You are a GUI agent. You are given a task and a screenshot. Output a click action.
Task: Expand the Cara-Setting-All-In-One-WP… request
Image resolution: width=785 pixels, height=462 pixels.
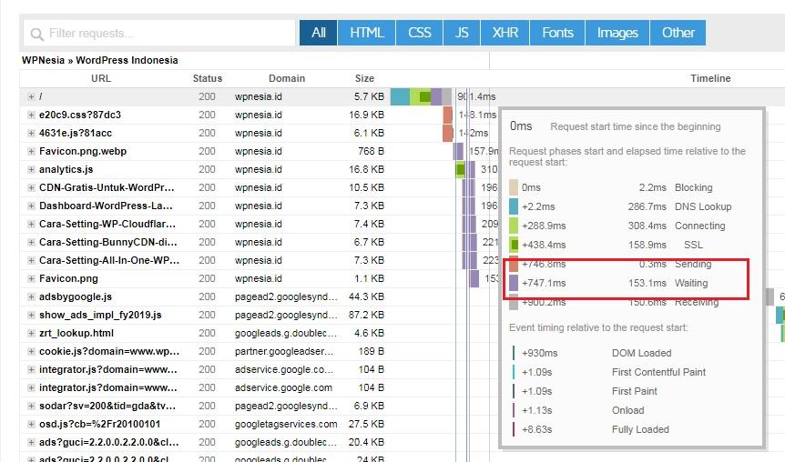[x=31, y=260]
